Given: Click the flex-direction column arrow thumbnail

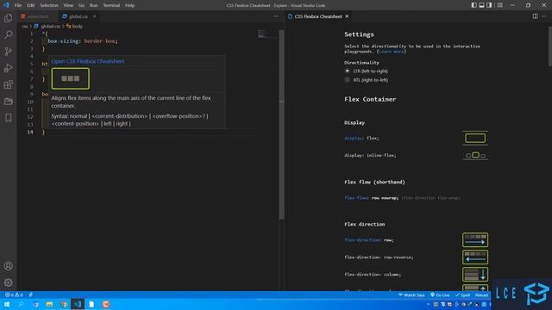Looking at the screenshot, I should tap(475, 274).
